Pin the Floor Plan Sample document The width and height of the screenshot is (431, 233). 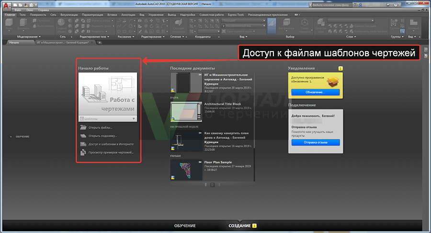click(200, 162)
